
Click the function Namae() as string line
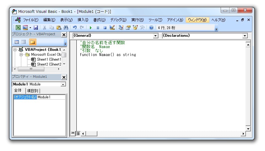tap(108, 55)
